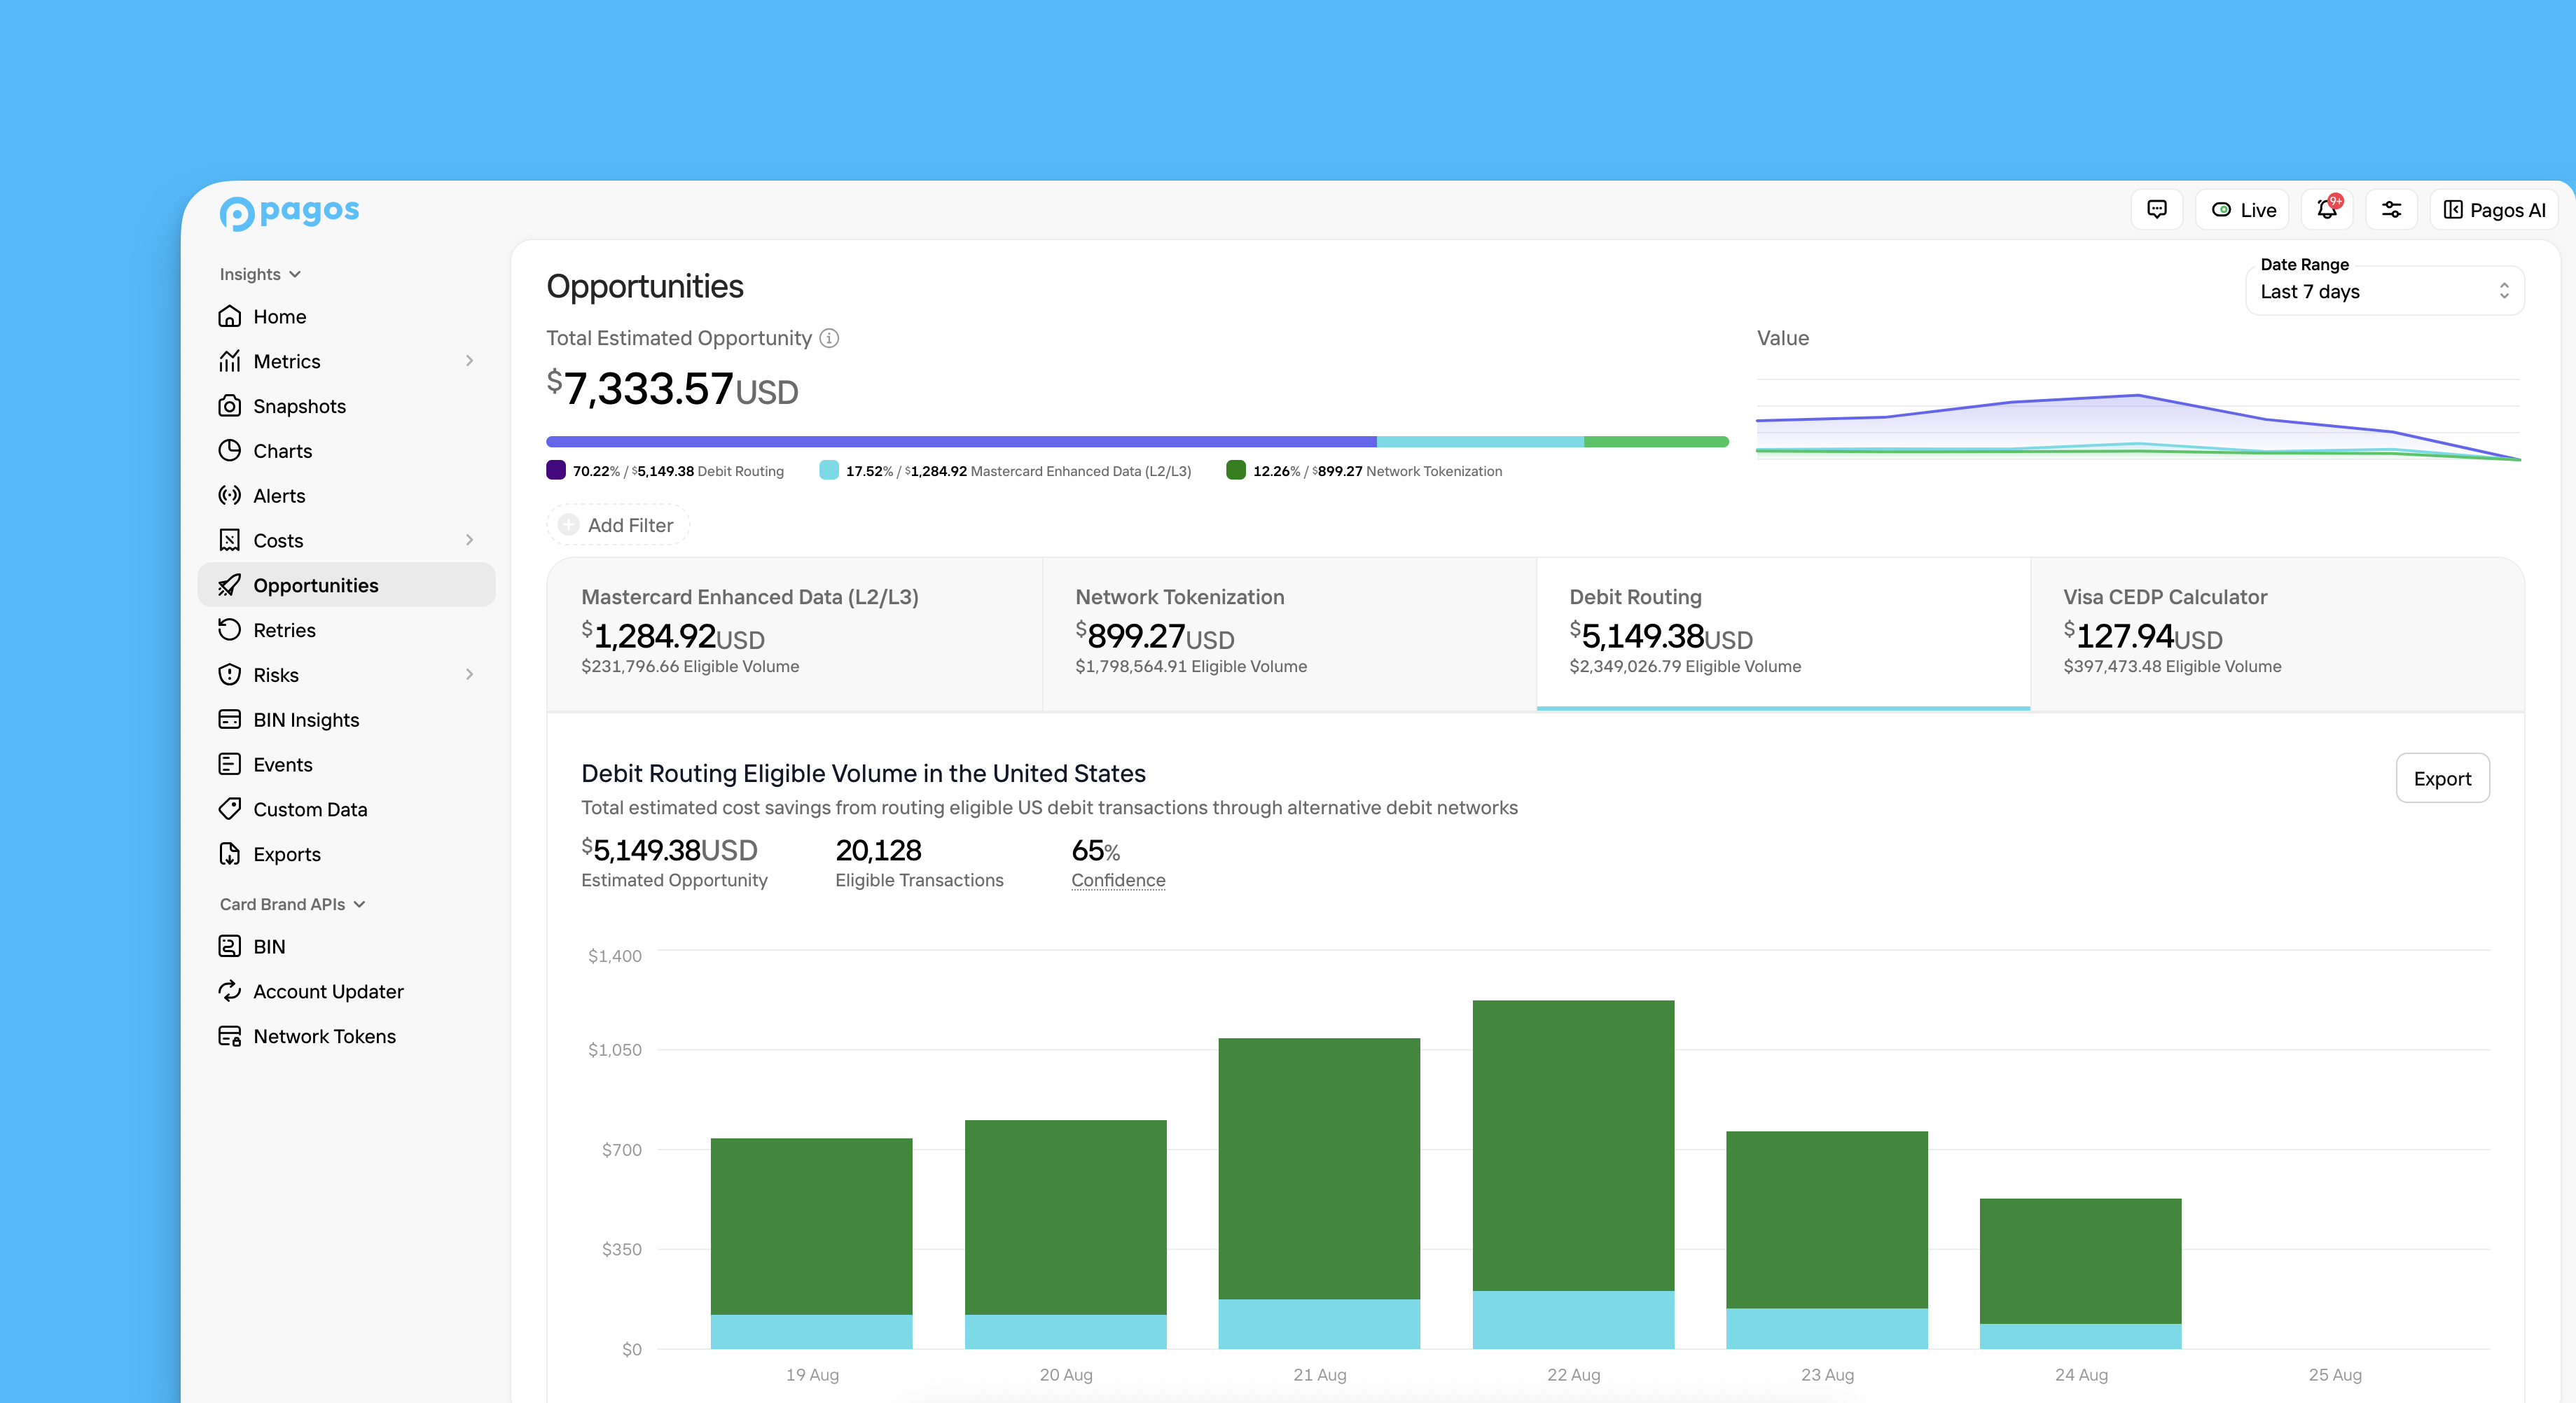Click the Risks shield icon
Screen dimensions: 2576x1403
click(x=230, y=674)
